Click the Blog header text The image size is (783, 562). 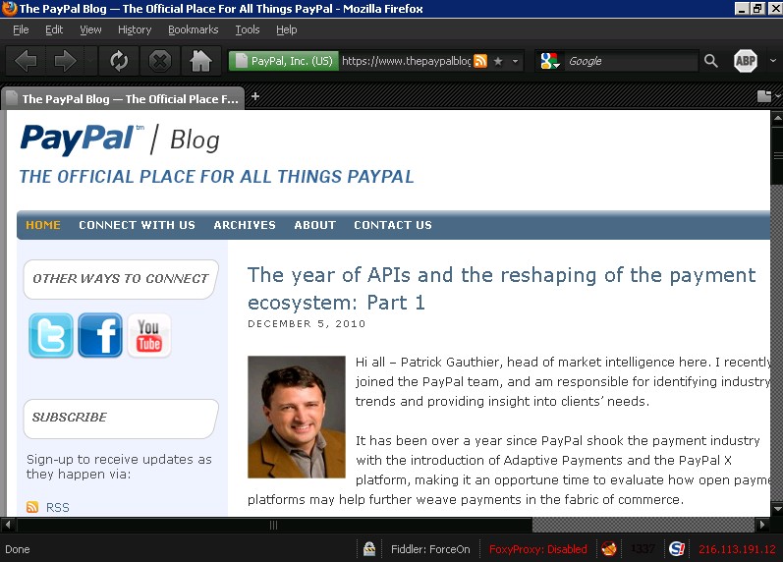(x=195, y=140)
